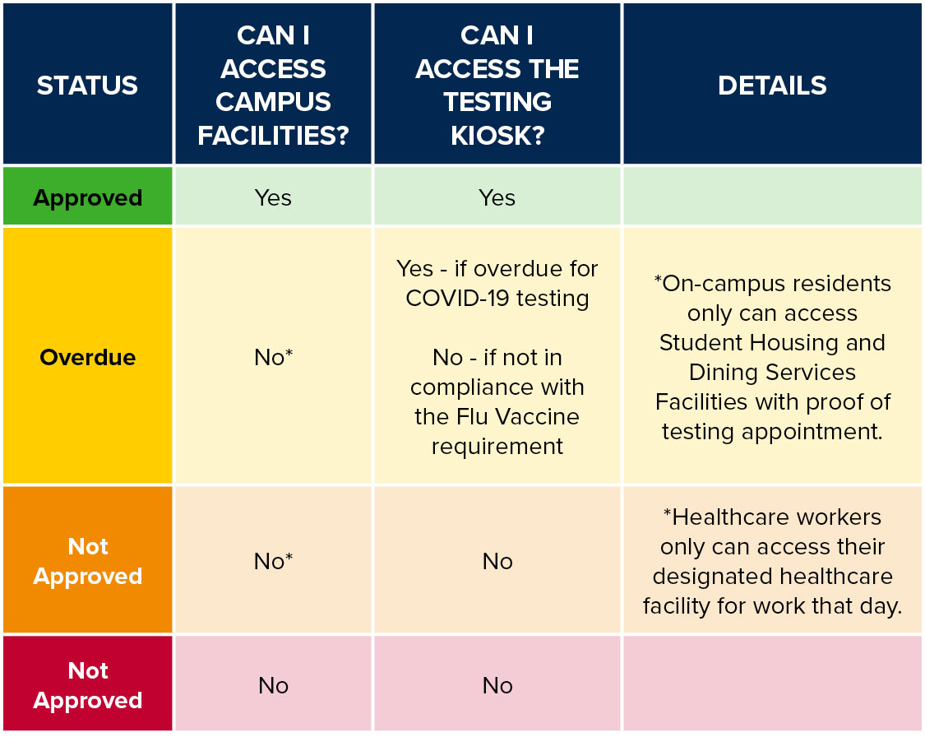Click the STATUS column header
The height and width of the screenshot is (737, 925).
click(87, 86)
